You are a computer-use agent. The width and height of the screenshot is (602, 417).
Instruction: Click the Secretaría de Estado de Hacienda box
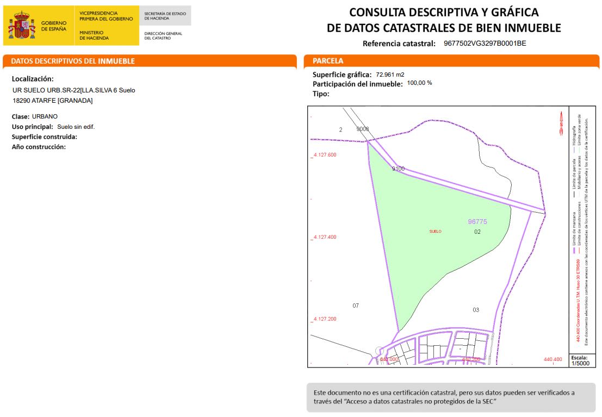(166, 16)
